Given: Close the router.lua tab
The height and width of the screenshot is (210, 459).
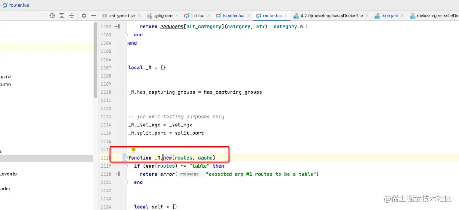Looking at the screenshot, I should click(286, 16).
